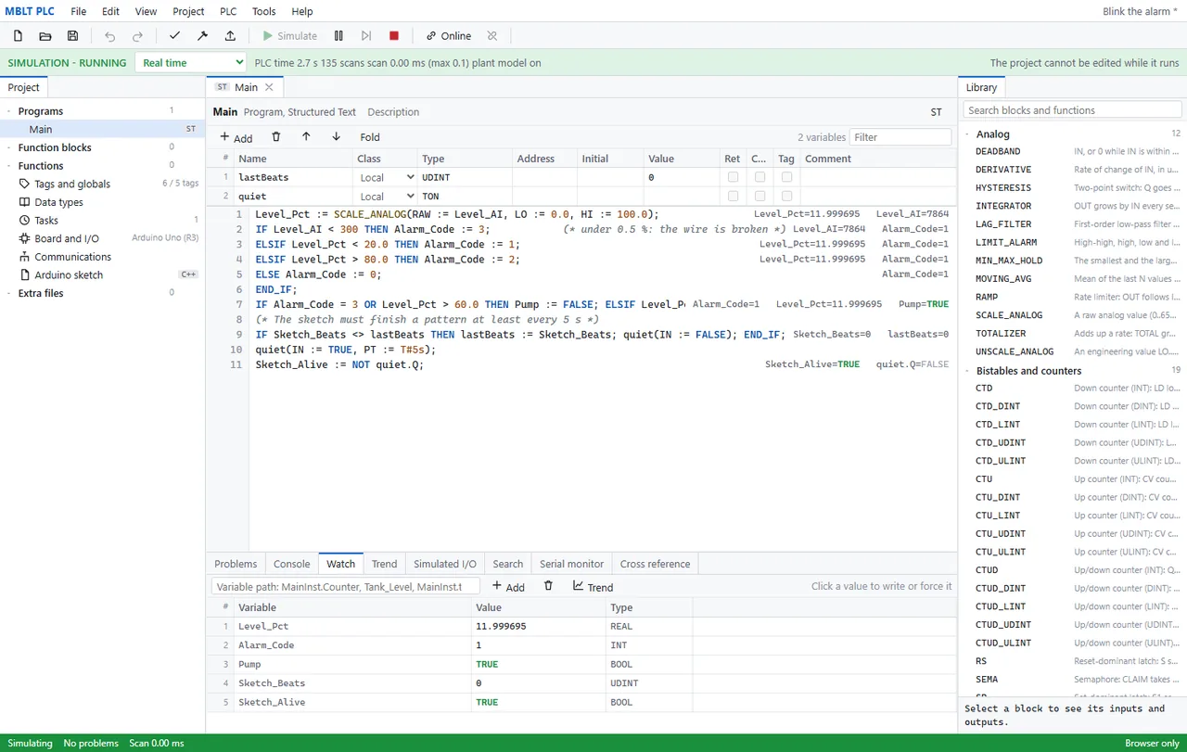Open the Class dropdown for lastBeats
The width and height of the screenshot is (1187, 752).
coord(385,177)
